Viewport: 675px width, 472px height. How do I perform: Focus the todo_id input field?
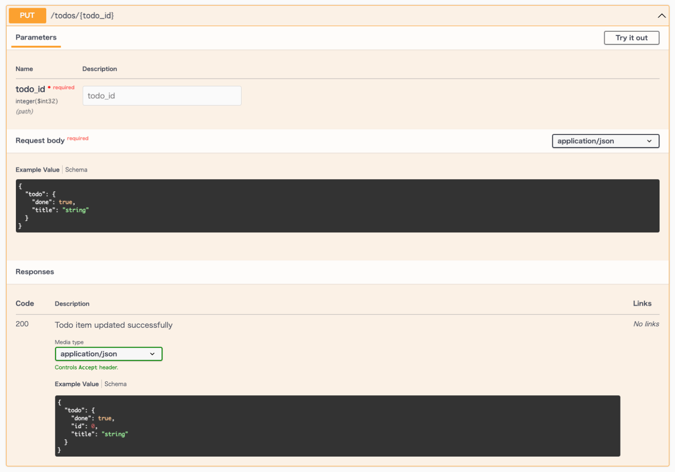pos(162,95)
